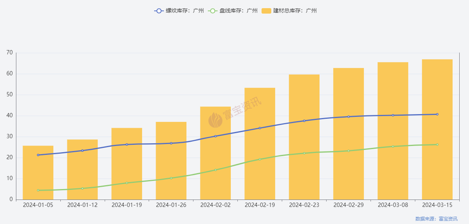Click blue line point at 2024-03-15

[x=437, y=114]
